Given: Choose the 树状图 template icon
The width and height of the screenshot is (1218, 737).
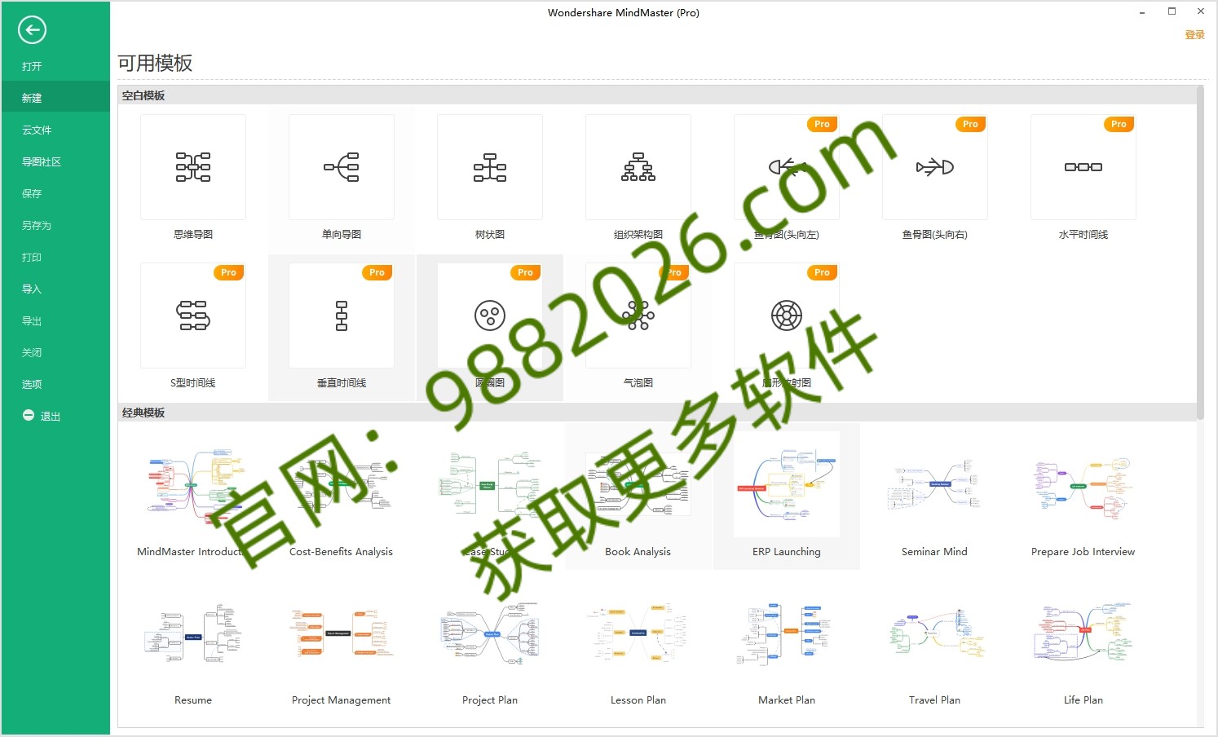Looking at the screenshot, I should [490, 167].
